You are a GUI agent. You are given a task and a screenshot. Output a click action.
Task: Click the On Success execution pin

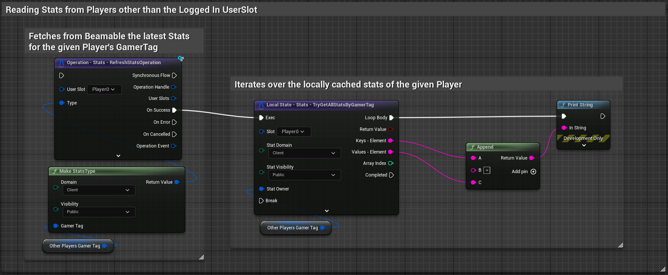[174, 110]
